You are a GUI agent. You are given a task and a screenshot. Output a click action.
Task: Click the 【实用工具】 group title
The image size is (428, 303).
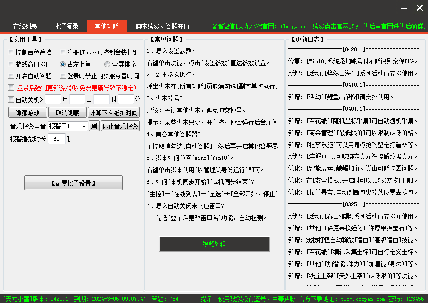(26, 39)
